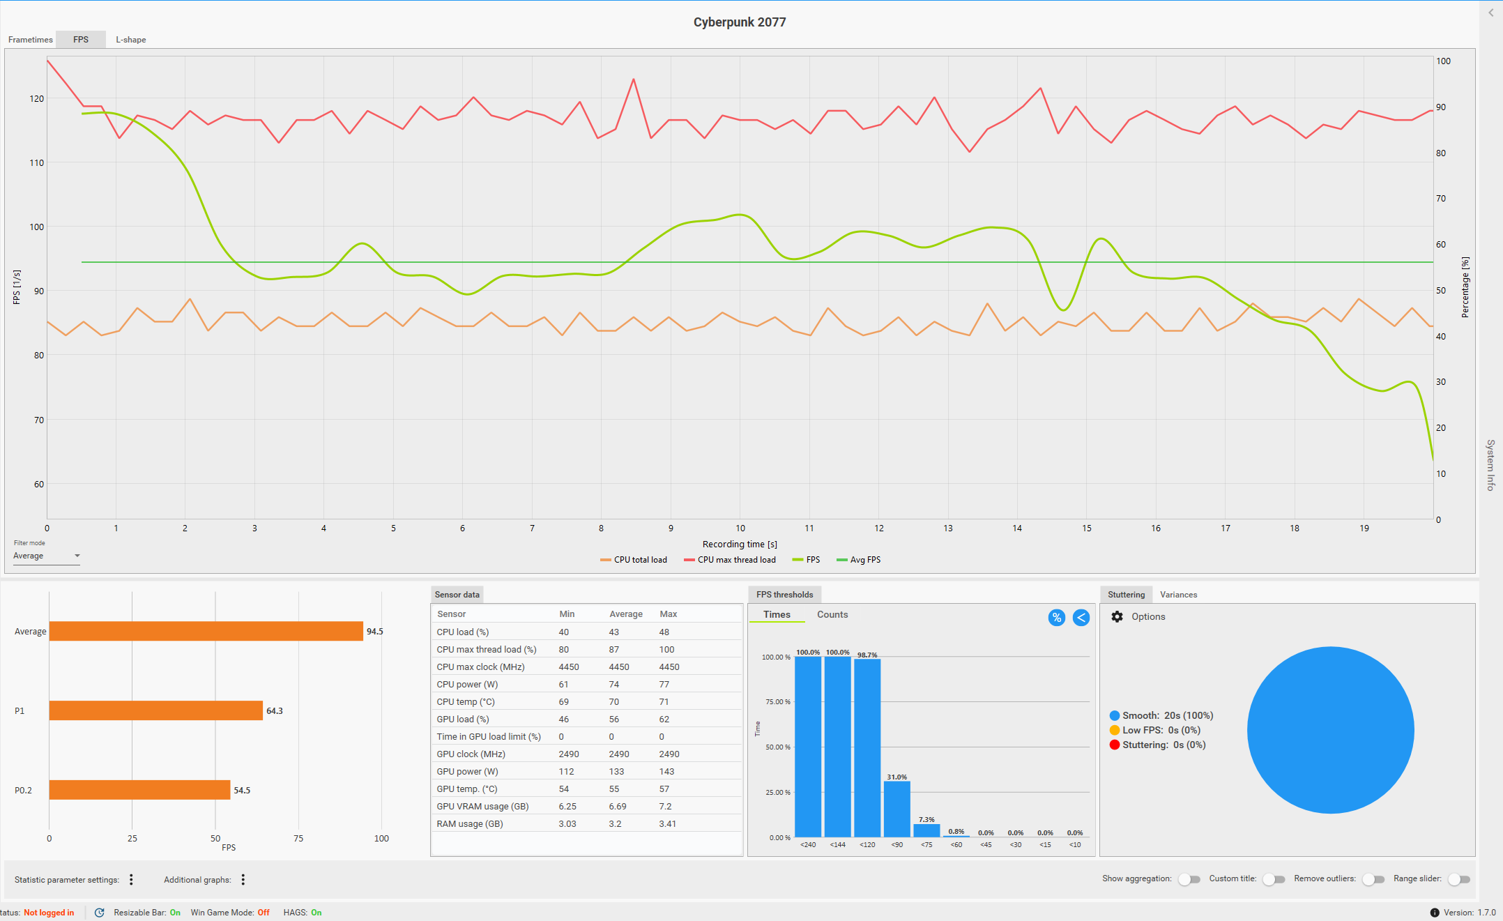
Task: Toggle Show aggregation switch
Action: [x=1189, y=879]
